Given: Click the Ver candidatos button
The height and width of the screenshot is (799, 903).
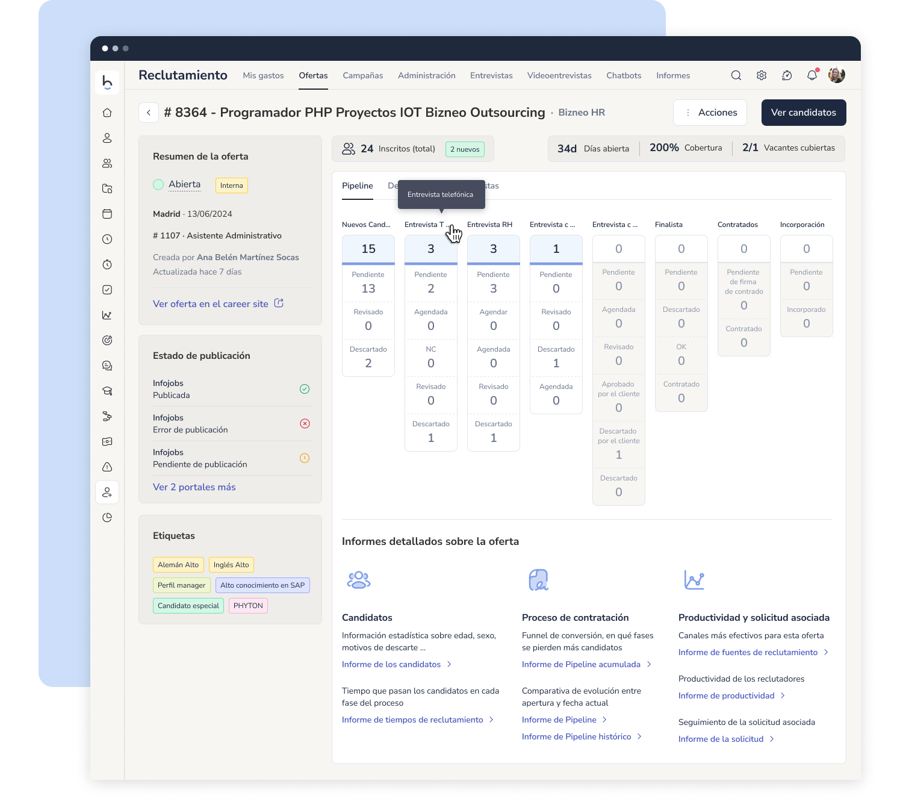Looking at the screenshot, I should 803,113.
